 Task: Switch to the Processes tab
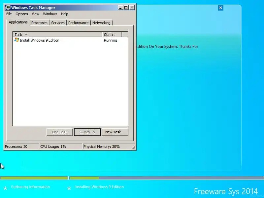click(x=39, y=23)
